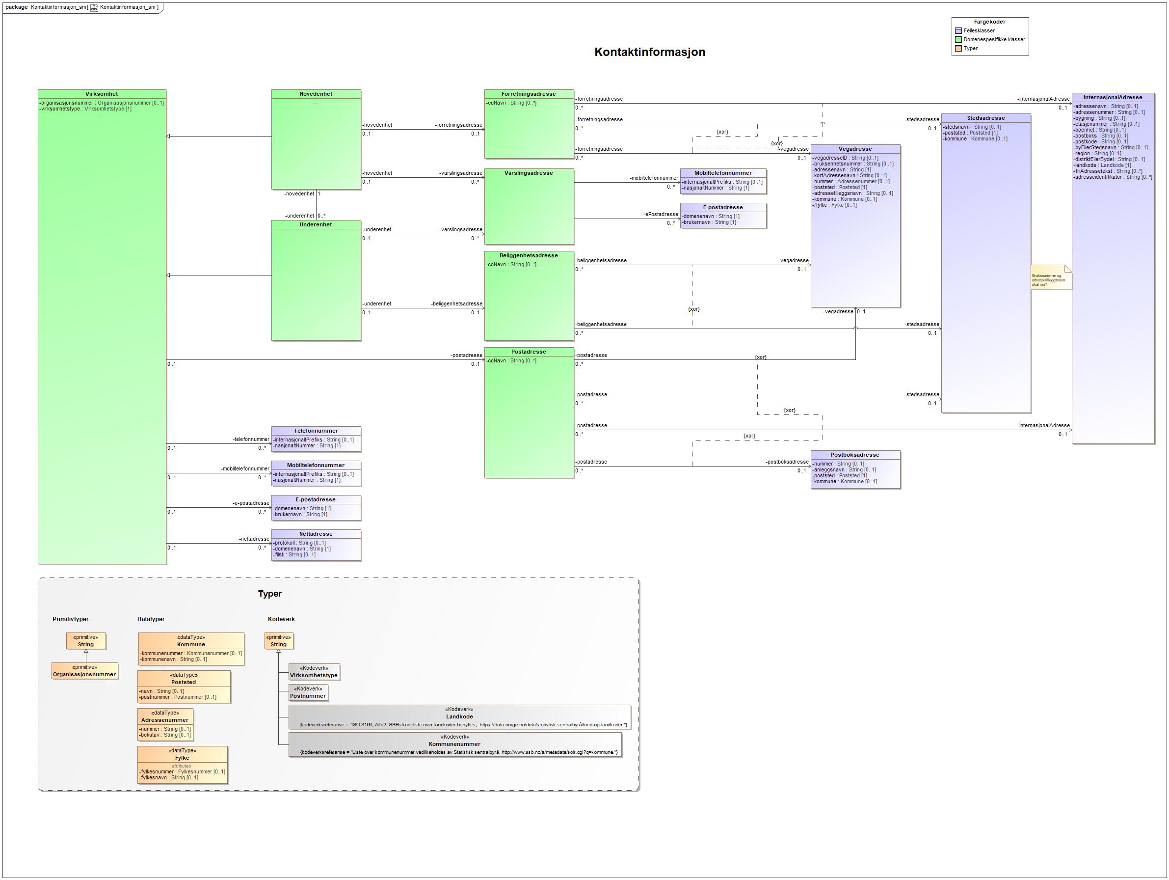This screenshot has height=880, width=1169.
Task: Select the Mobiltelefonnummer class beside Varslingsadresse
Action: (723, 181)
